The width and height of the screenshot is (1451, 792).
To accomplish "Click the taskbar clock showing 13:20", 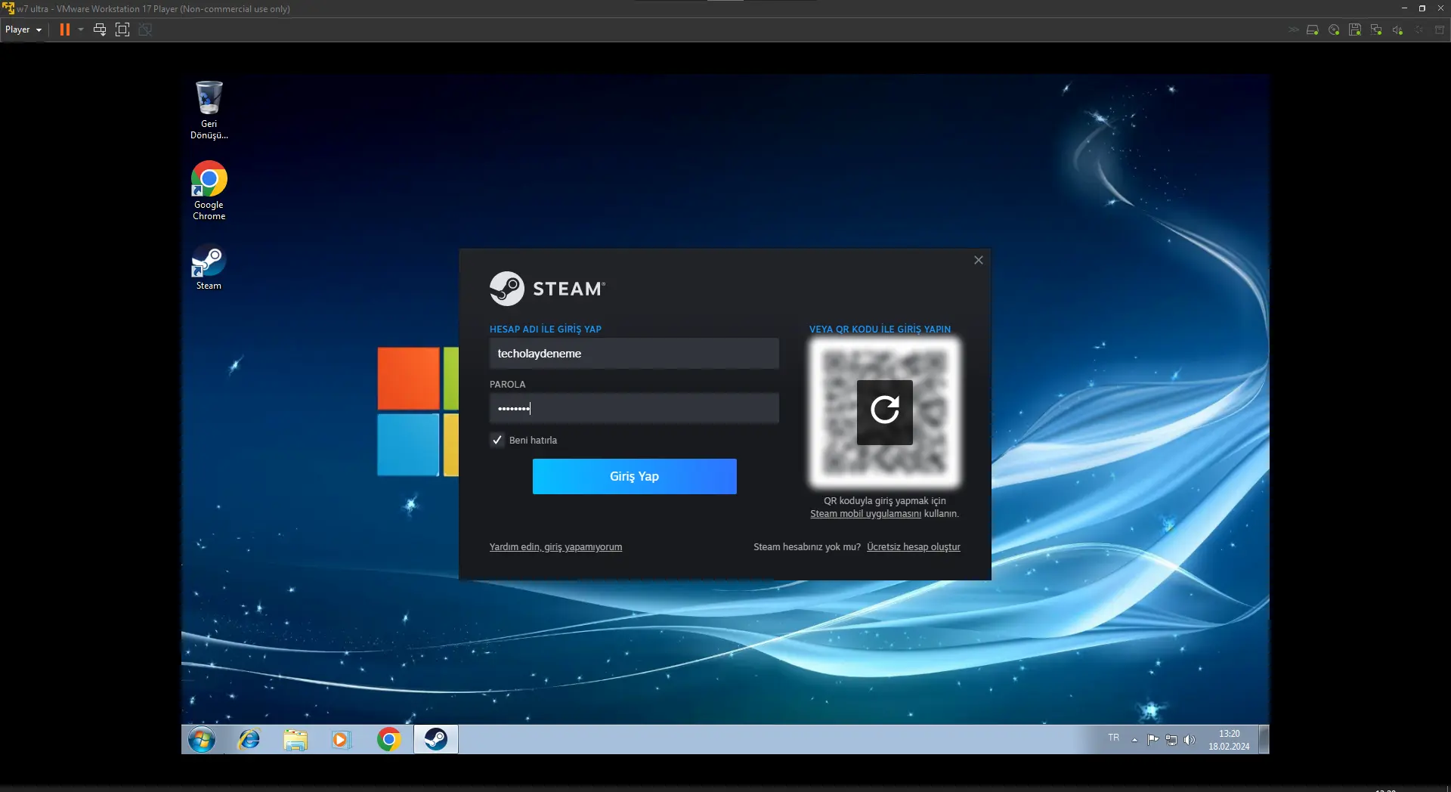I will [x=1229, y=740].
